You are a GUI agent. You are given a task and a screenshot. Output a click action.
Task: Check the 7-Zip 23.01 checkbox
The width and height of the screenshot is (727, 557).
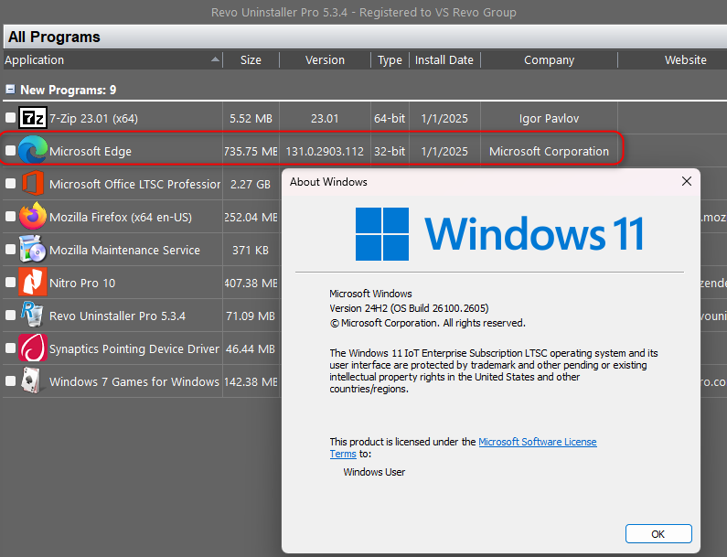(10, 118)
